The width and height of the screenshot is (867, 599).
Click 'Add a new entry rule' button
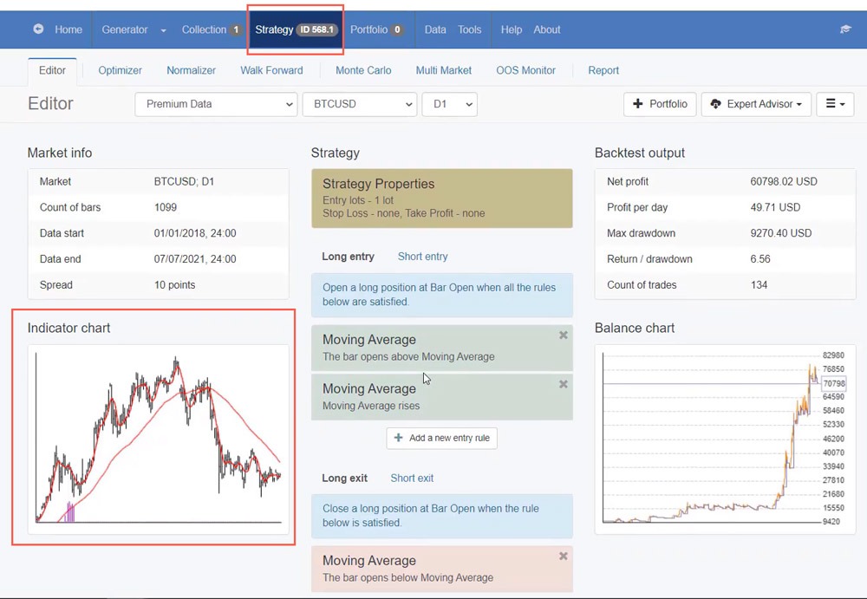(441, 438)
